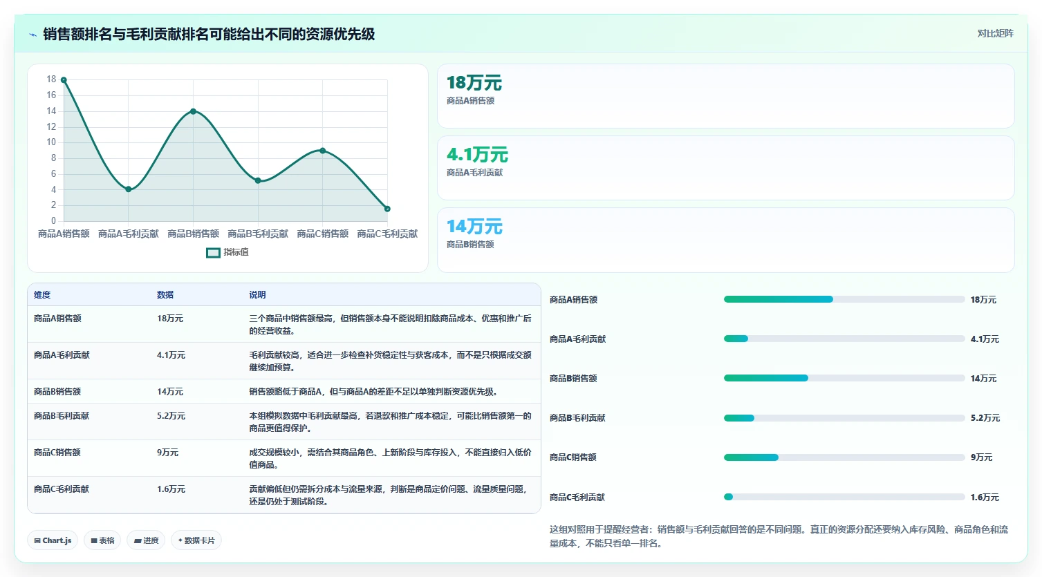
Task: Click the 商品A毛利贡献 progress bar
Action: click(844, 339)
